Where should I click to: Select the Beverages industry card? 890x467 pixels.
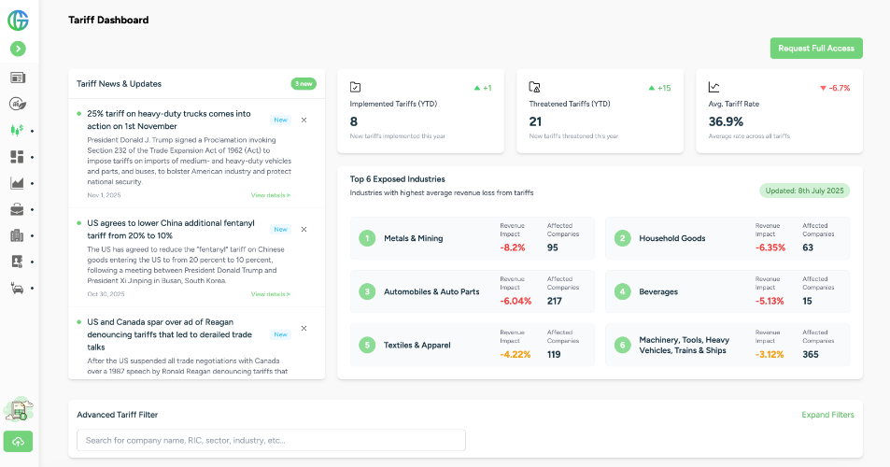coord(728,291)
